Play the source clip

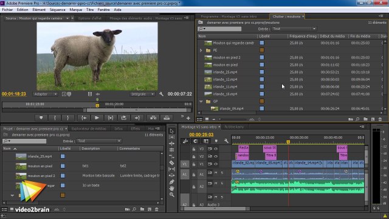coord(97,118)
